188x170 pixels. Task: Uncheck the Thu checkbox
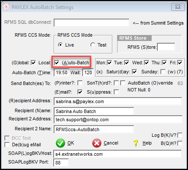tap(164, 63)
